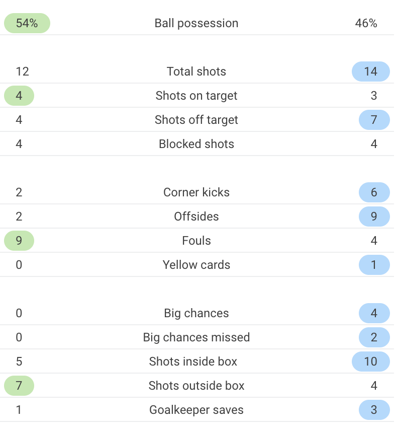Click the Goalkeeper saves label
The image size is (395, 431).
pyautogui.click(x=196, y=410)
